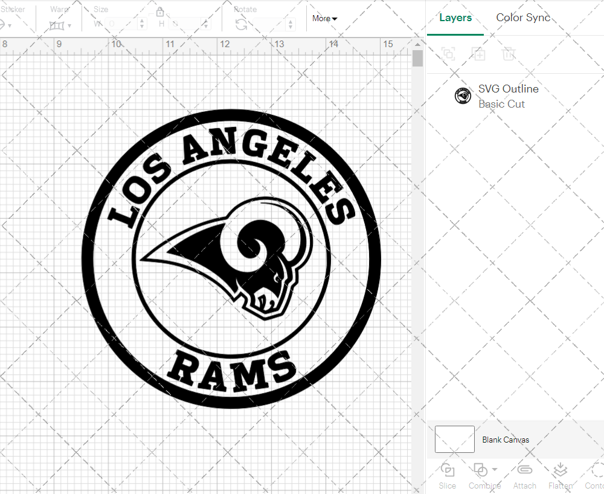Switch to the Layers tab
Image resolution: width=604 pixels, height=494 pixels.
[x=455, y=18]
